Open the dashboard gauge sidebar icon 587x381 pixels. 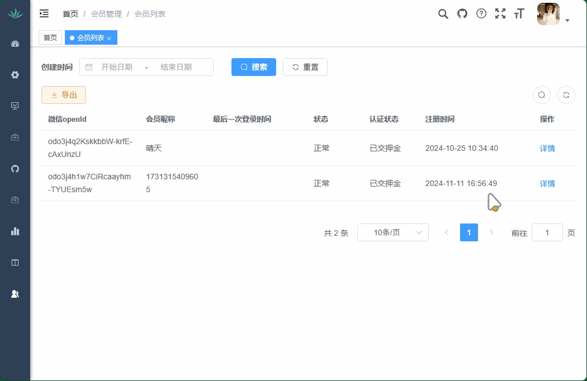pyautogui.click(x=15, y=44)
